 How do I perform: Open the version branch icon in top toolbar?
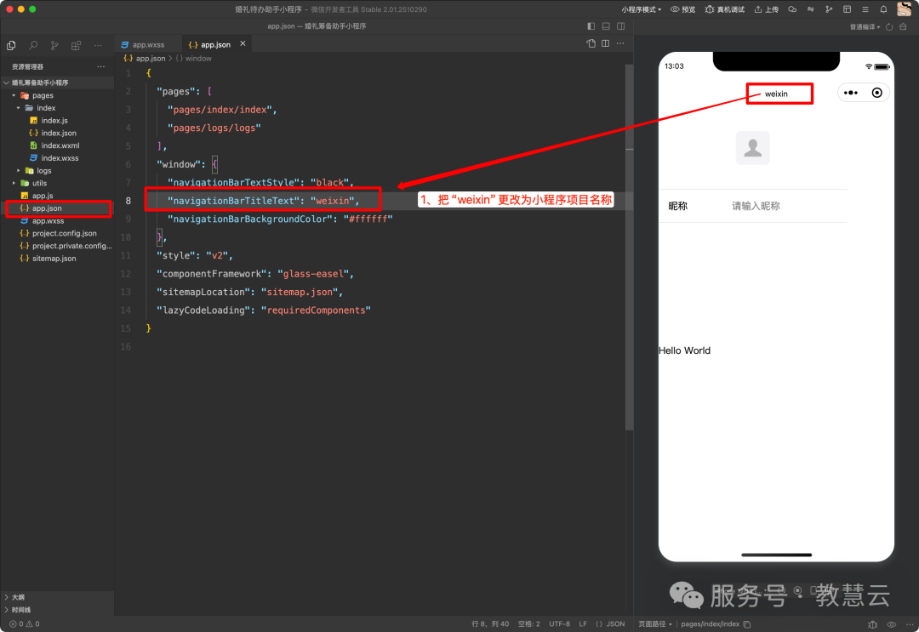click(x=829, y=9)
